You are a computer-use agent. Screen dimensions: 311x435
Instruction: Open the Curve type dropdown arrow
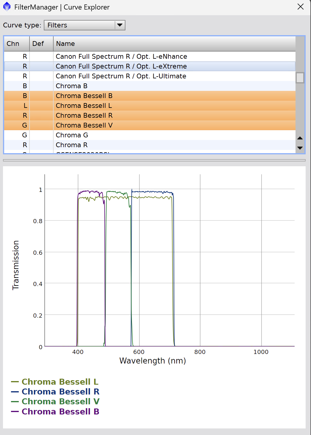(x=120, y=25)
